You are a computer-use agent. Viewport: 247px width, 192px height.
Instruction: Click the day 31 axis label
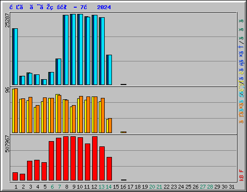pyautogui.click(x=232, y=187)
